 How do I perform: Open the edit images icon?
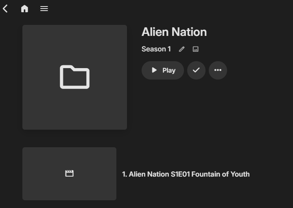click(195, 49)
